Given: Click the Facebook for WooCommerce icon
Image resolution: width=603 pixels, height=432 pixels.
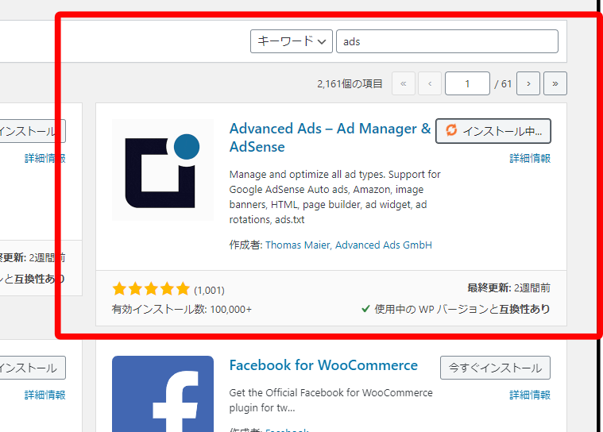Looking at the screenshot, I should tap(163, 394).
